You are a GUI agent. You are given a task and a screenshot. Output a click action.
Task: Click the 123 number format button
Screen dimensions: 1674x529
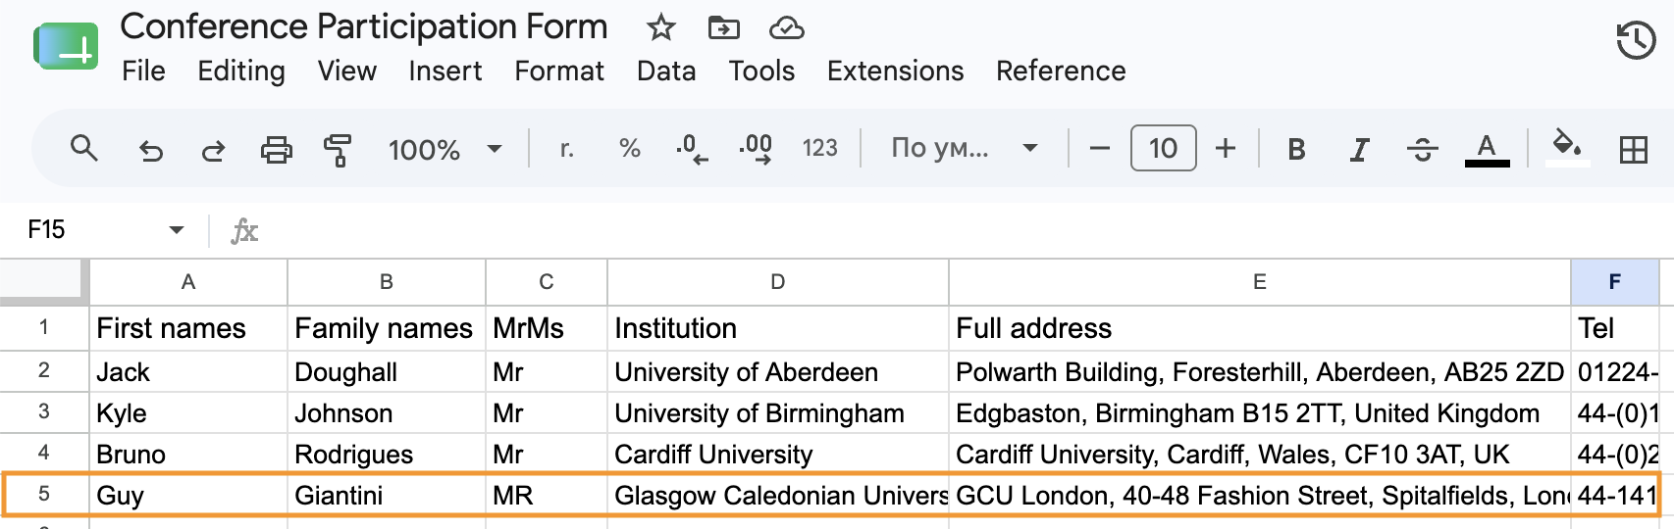coord(820,148)
